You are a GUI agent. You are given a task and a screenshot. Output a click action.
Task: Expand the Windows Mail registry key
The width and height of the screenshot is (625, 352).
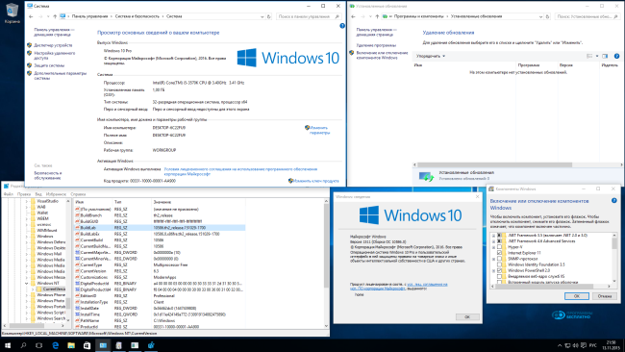point(27,254)
